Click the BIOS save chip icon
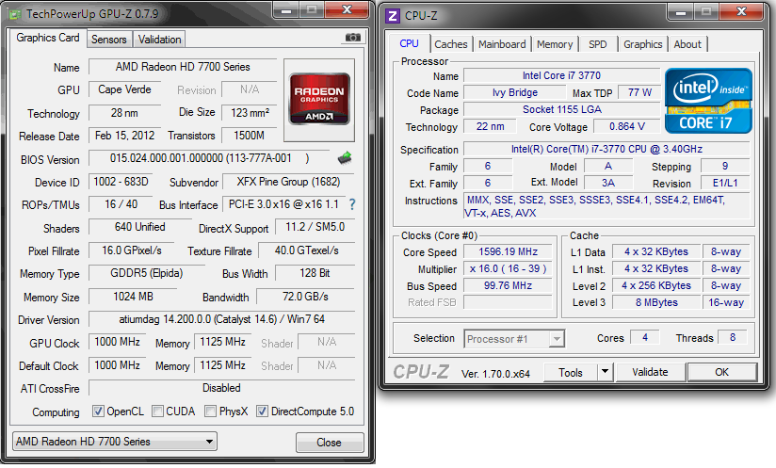Viewport: 776px width, 468px height. click(345, 158)
